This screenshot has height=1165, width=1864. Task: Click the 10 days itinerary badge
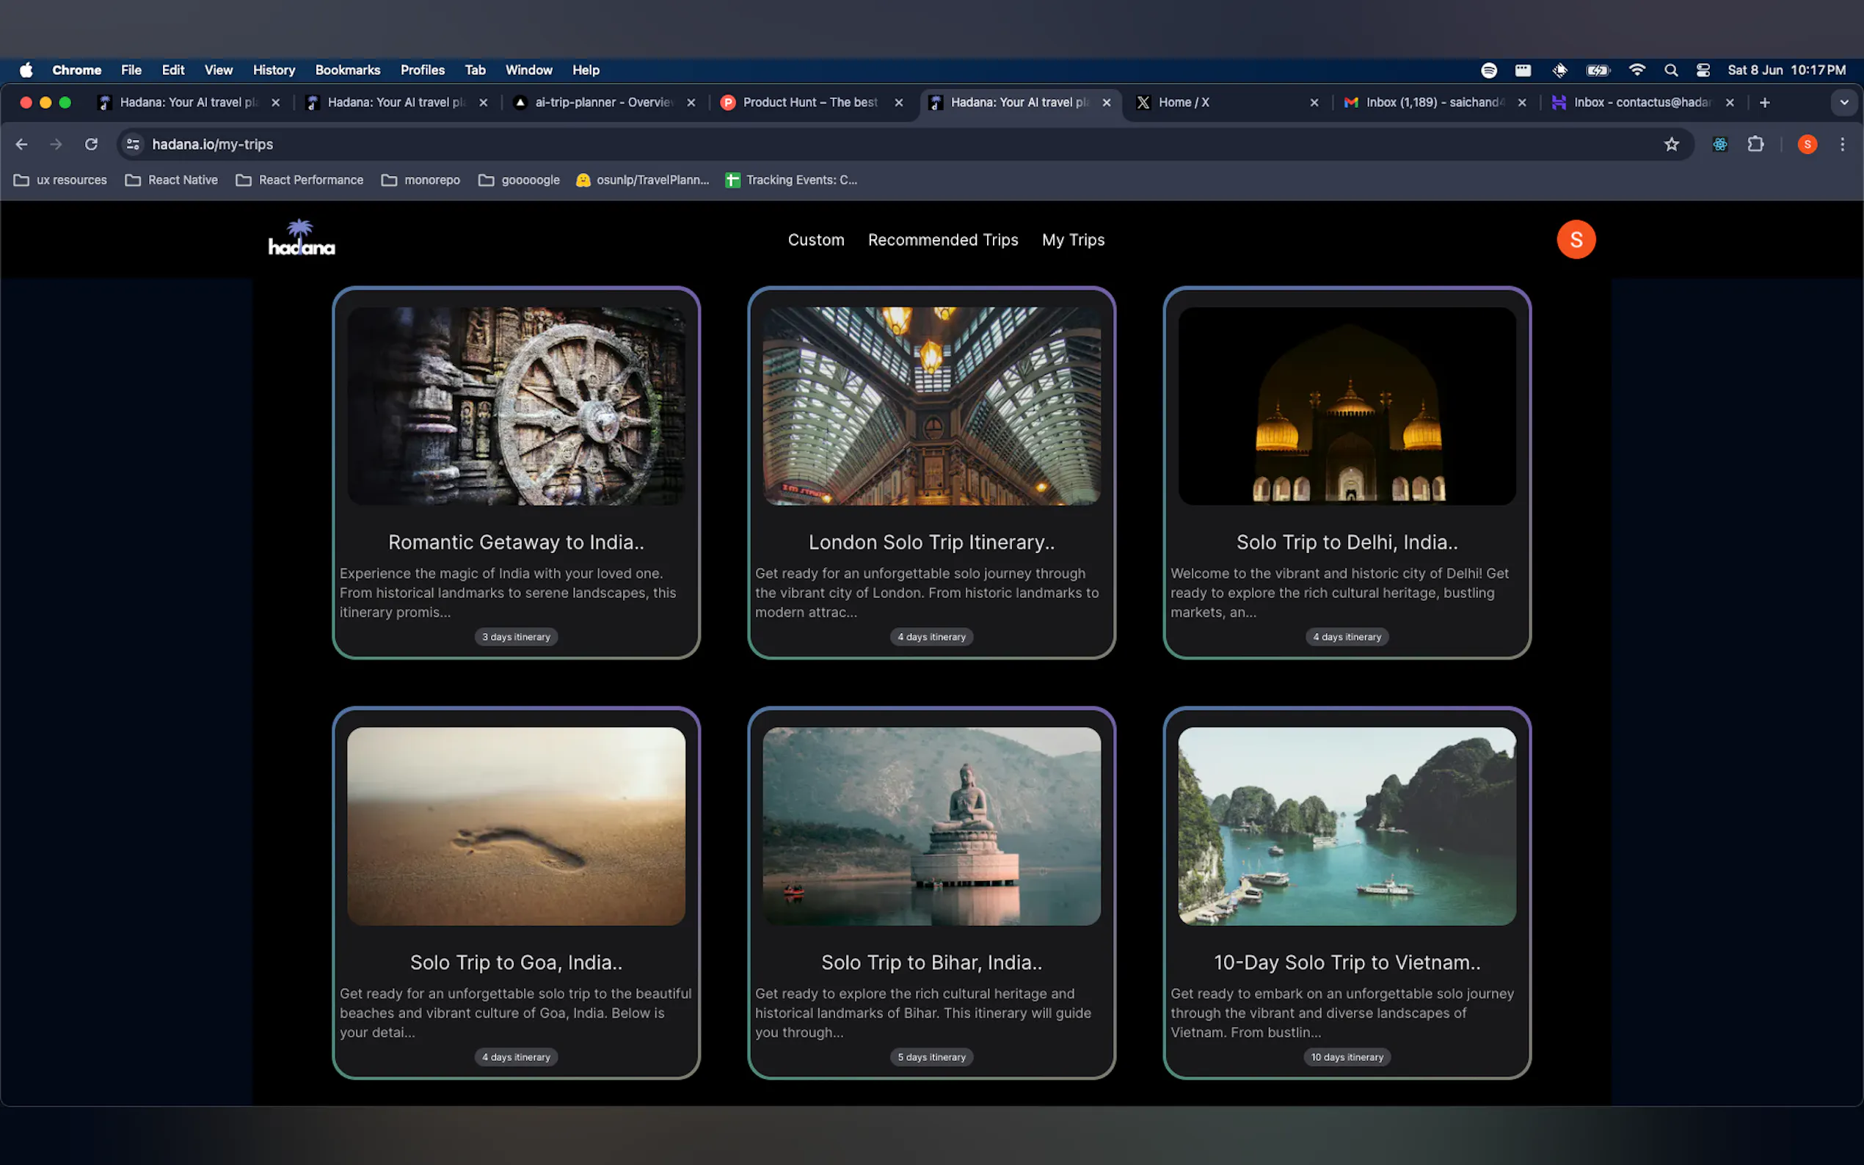[x=1346, y=1057]
